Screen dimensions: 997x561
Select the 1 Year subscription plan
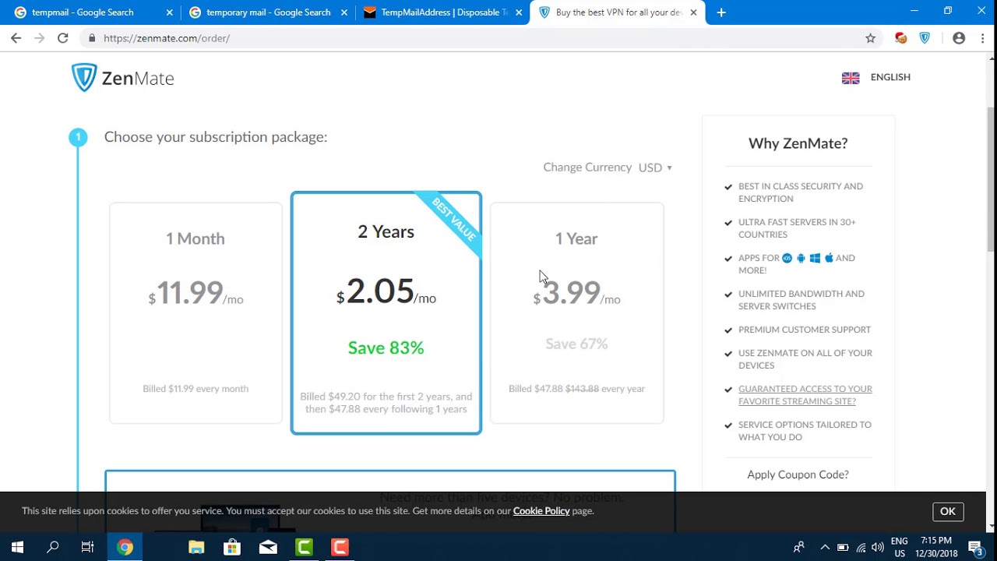point(576,313)
